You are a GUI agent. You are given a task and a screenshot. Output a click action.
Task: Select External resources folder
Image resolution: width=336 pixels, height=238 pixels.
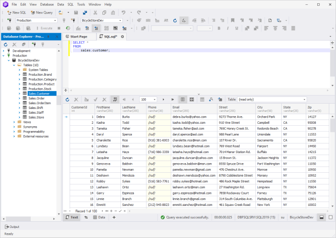click(36, 136)
